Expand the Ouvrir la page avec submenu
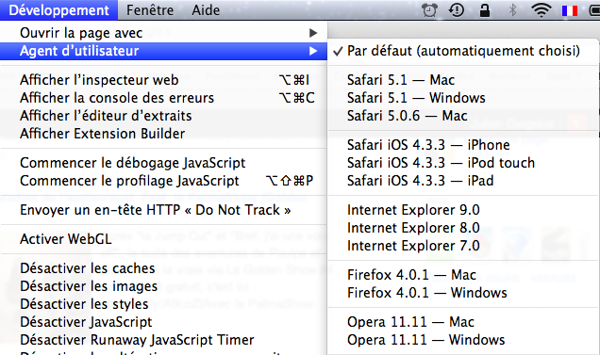The image size is (600, 355). click(x=164, y=33)
